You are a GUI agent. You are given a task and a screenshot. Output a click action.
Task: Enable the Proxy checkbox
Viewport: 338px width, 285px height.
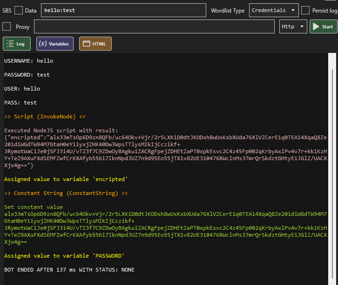7,26
